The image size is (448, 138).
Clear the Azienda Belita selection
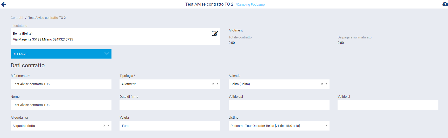pyautogui.click(x=322, y=84)
